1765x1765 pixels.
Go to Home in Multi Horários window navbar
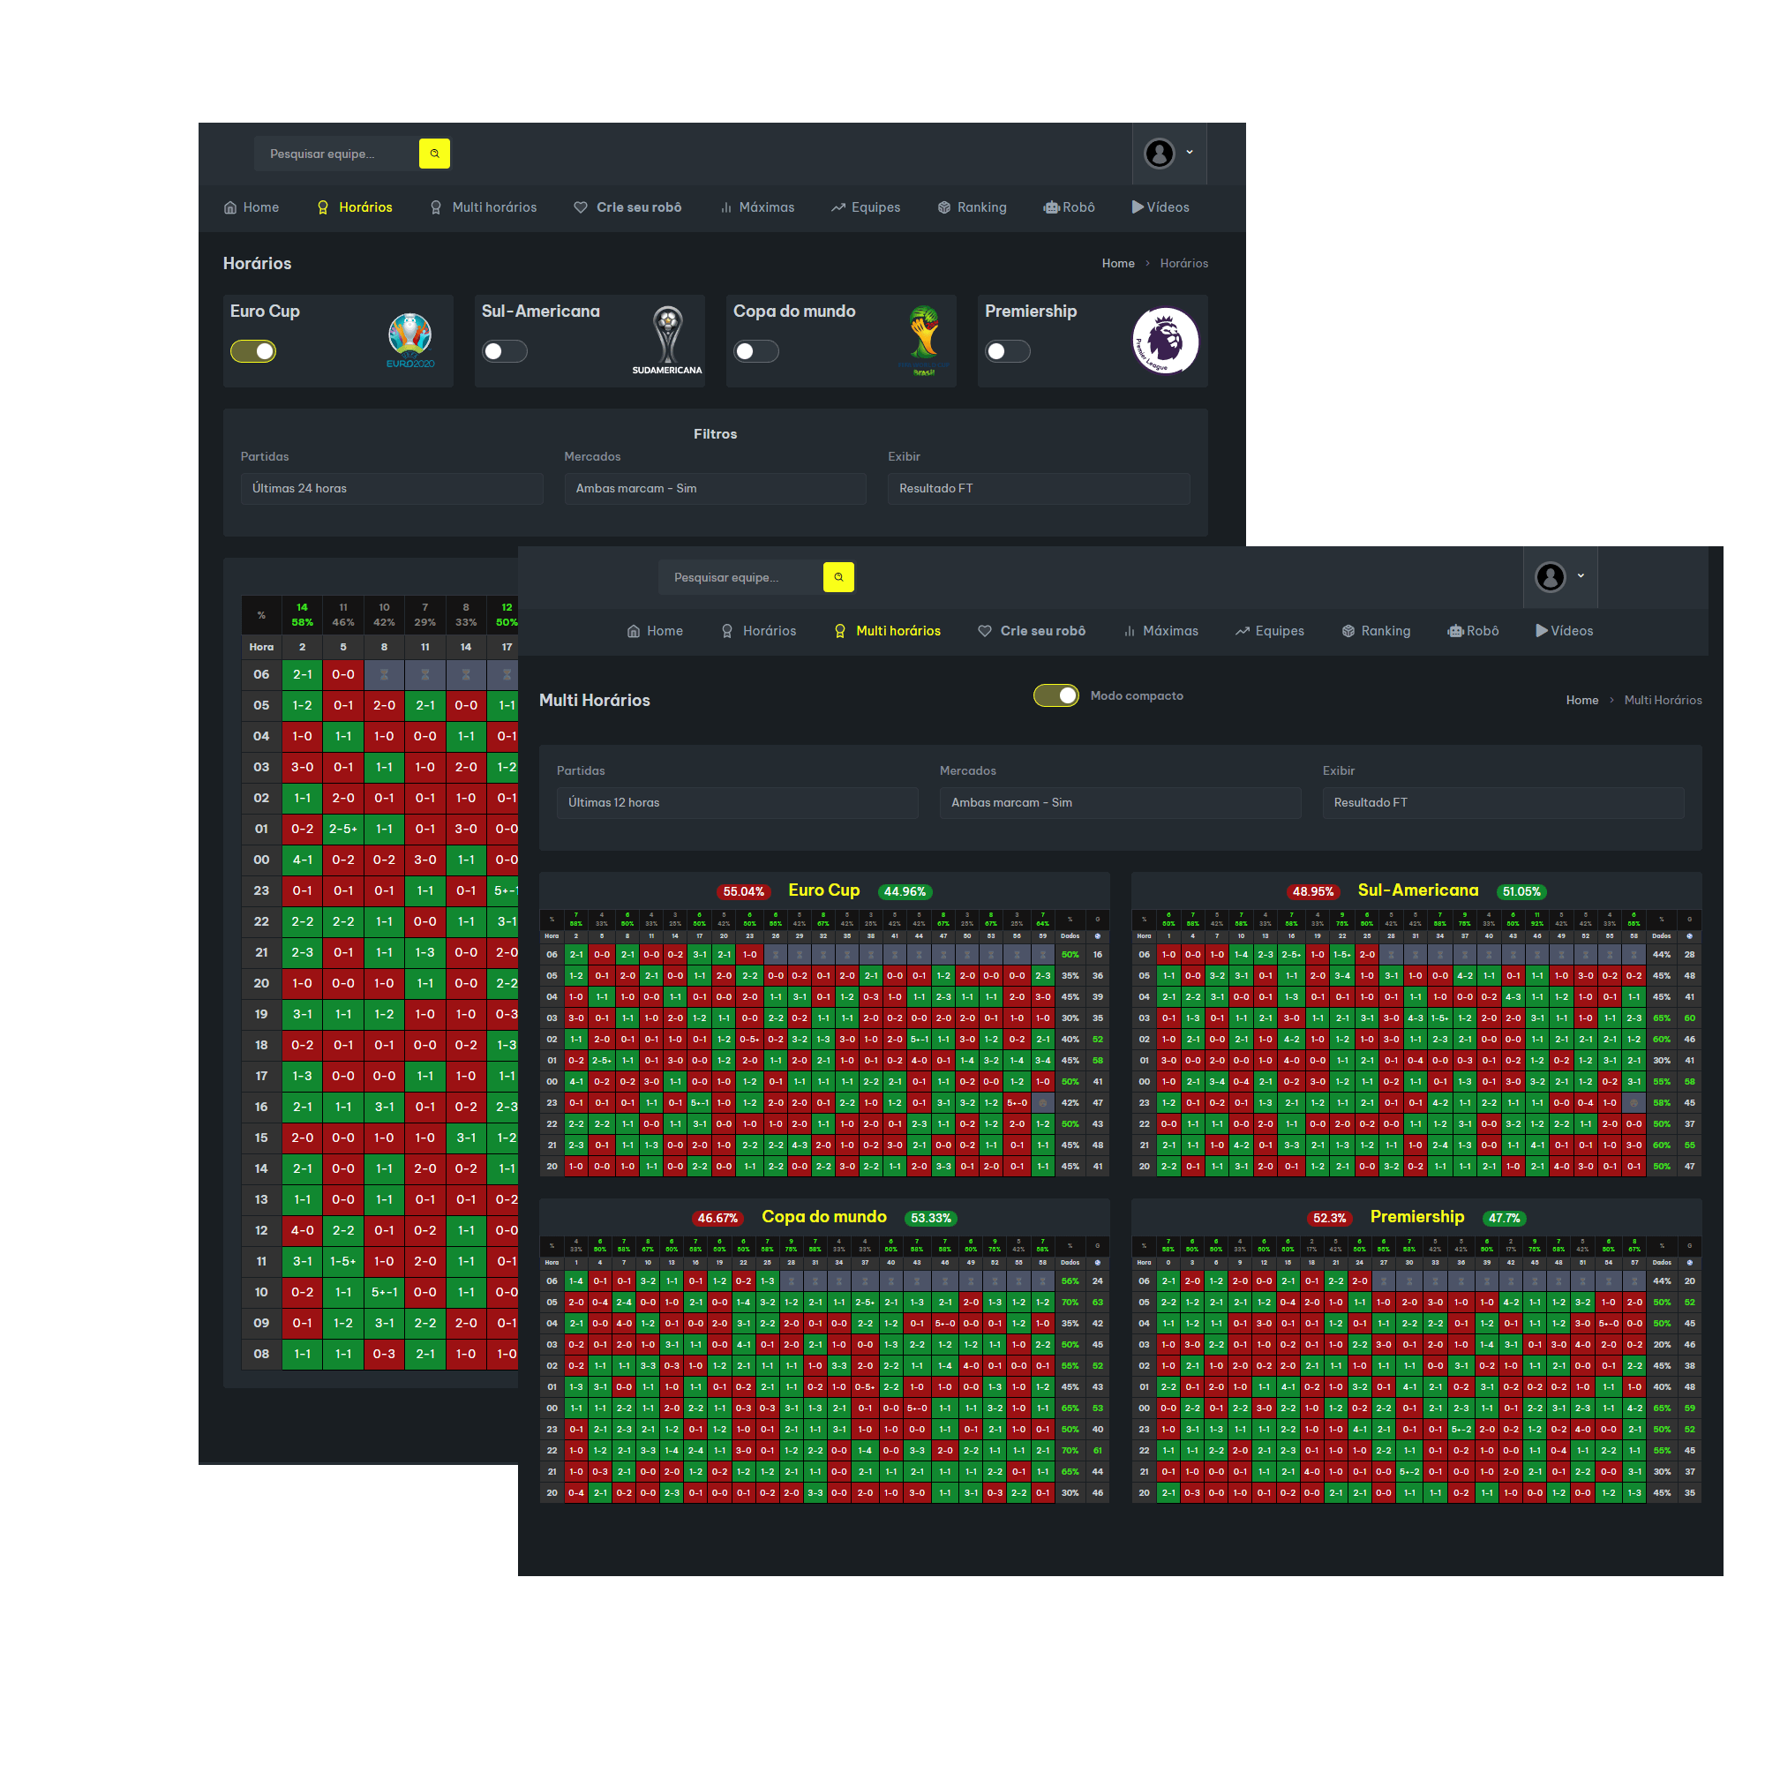(x=655, y=631)
